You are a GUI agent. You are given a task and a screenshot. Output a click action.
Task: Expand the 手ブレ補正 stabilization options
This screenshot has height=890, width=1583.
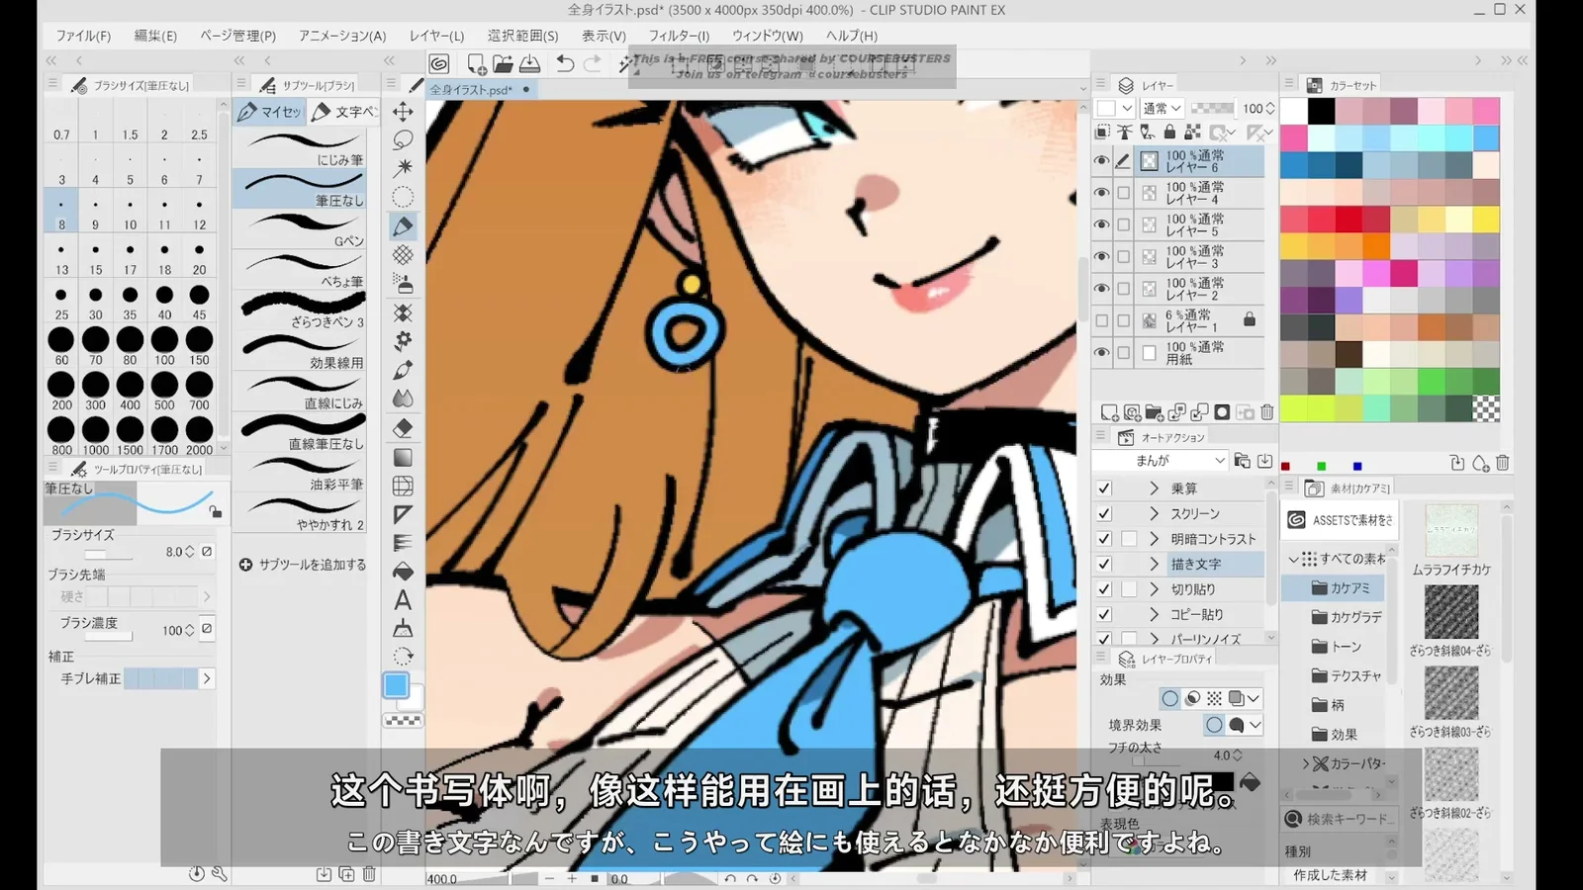[x=207, y=678]
